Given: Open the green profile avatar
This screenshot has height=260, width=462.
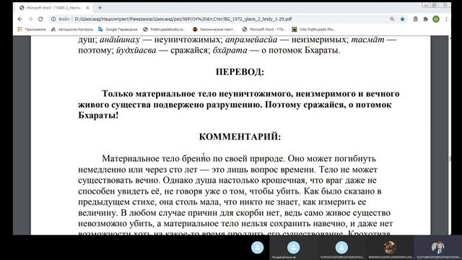Looking at the screenshot, I should click(x=436, y=19).
